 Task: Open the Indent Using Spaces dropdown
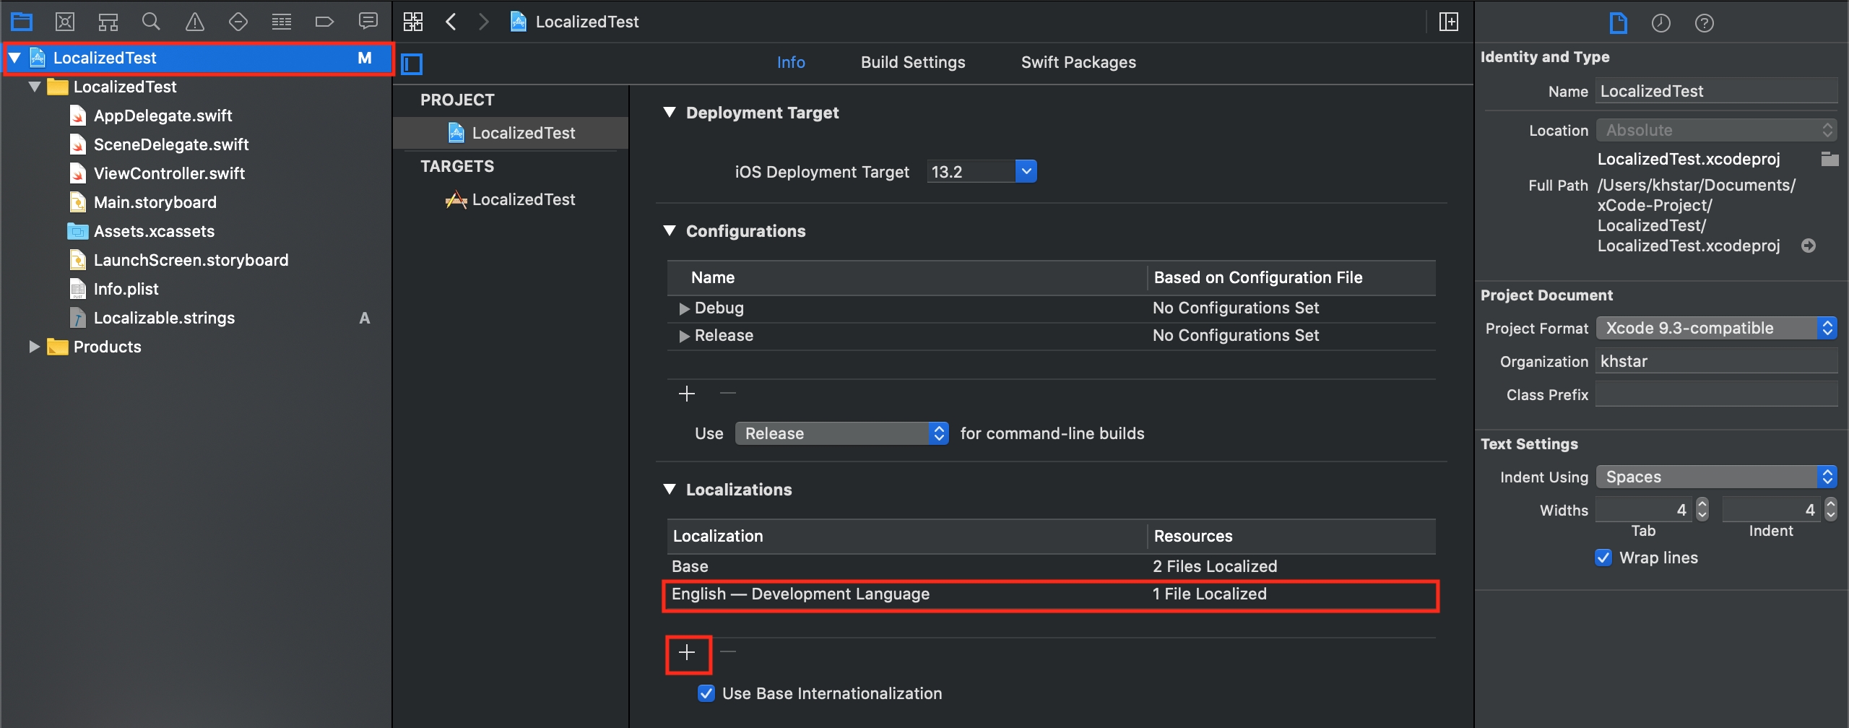[x=1716, y=477]
